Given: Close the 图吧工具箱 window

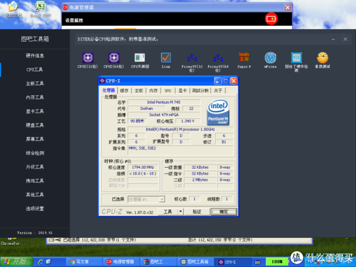Looking at the screenshot, I should pos(345,39).
